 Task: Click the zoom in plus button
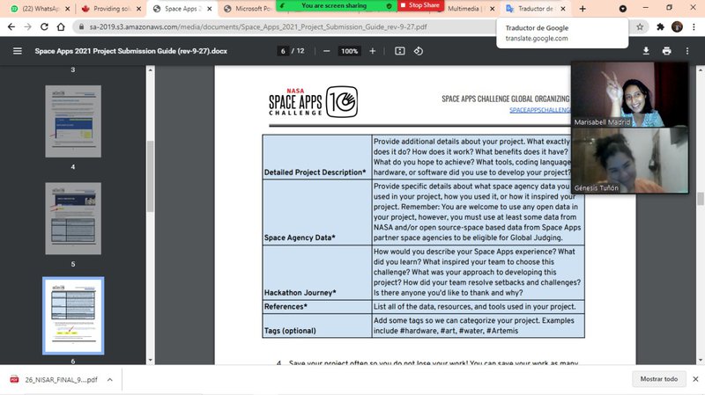pos(372,51)
